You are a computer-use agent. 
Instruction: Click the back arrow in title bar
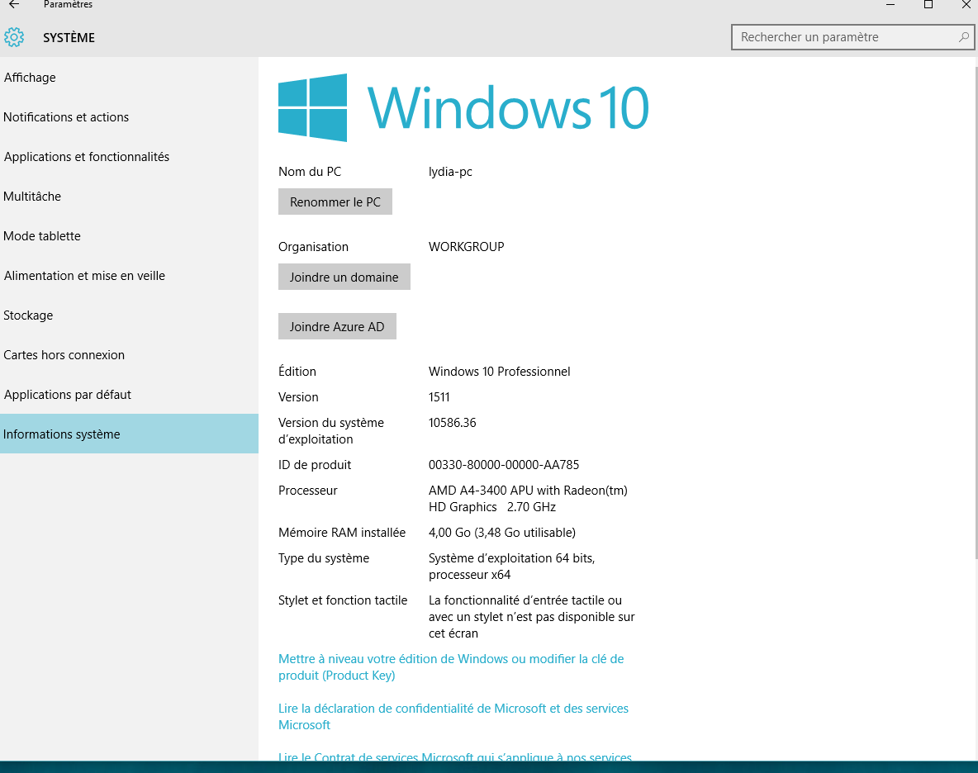coord(14,5)
